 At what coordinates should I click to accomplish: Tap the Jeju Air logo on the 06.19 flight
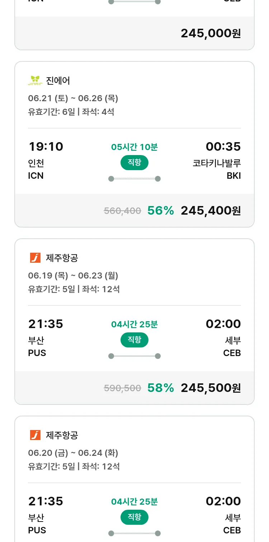[35, 258]
